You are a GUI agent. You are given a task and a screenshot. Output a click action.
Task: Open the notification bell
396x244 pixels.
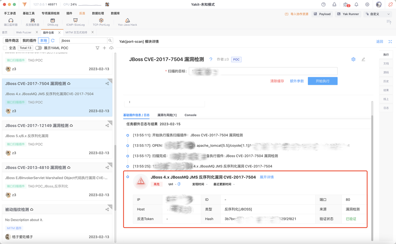[x=356, y=5]
